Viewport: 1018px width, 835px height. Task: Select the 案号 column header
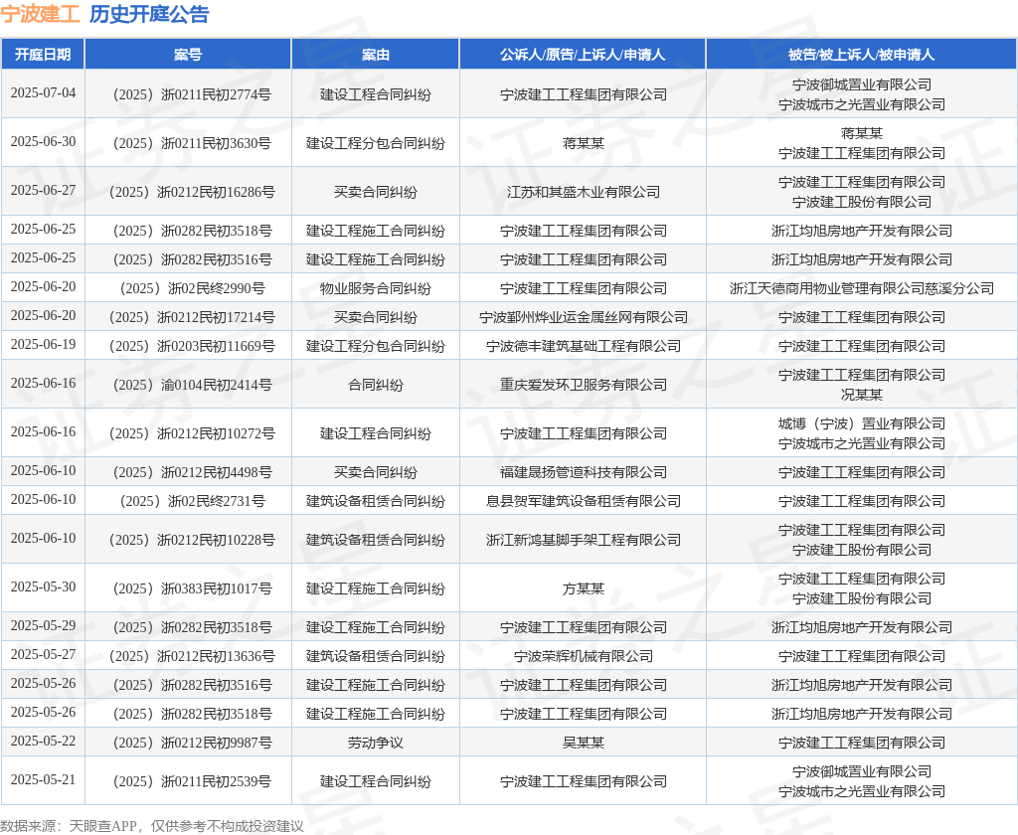[x=188, y=55]
